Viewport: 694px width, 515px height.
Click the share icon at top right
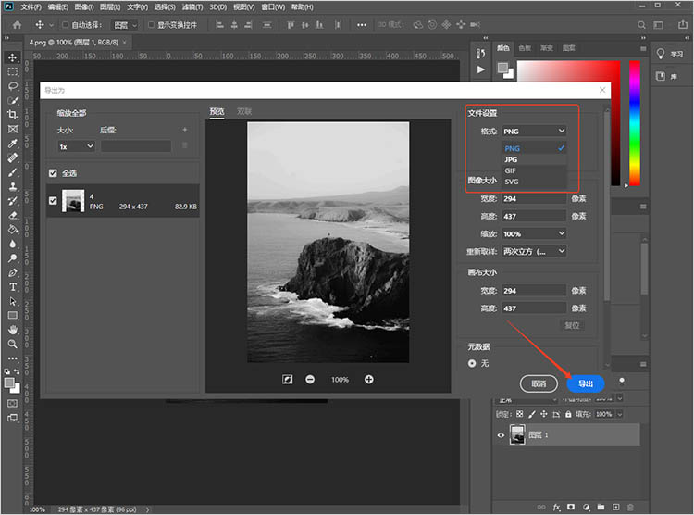point(683,25)
